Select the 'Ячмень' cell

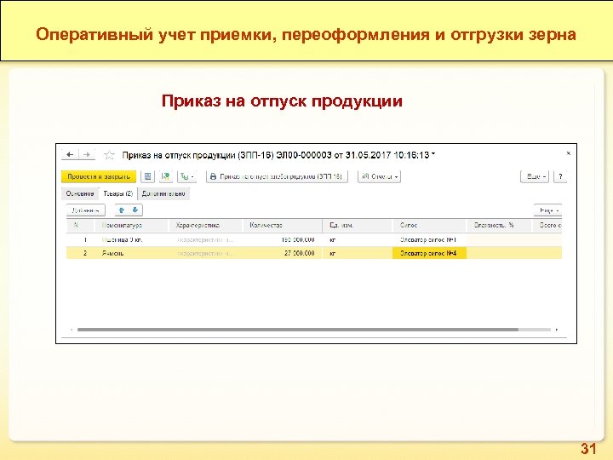click(x=131, y=253)
